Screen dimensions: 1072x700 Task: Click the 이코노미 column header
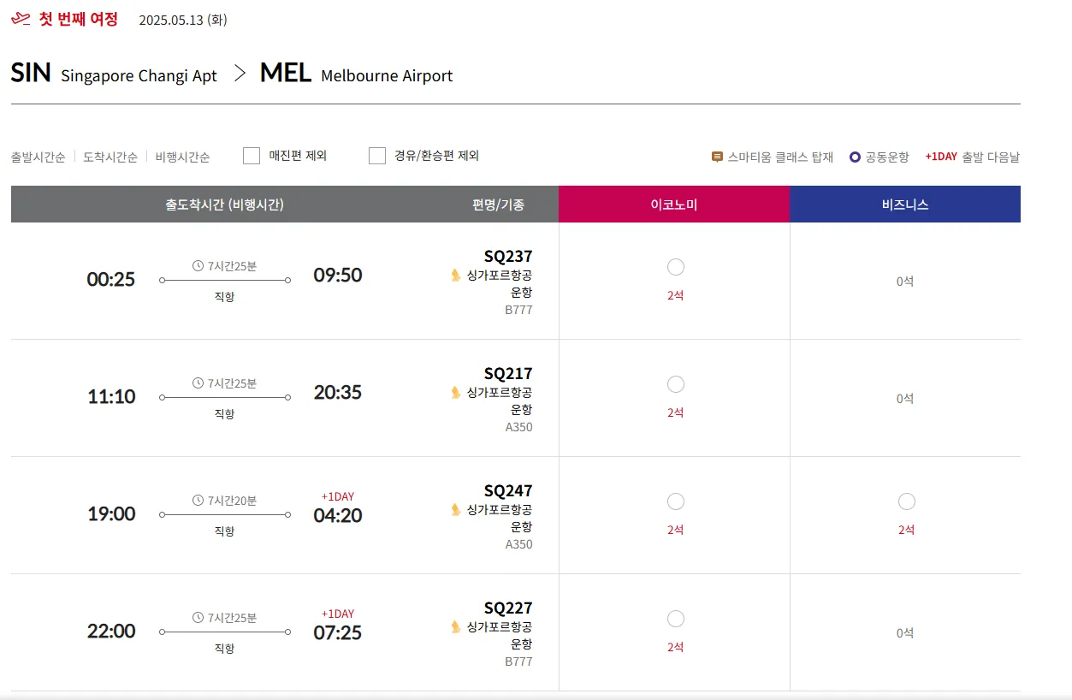(x=674, y=205)
